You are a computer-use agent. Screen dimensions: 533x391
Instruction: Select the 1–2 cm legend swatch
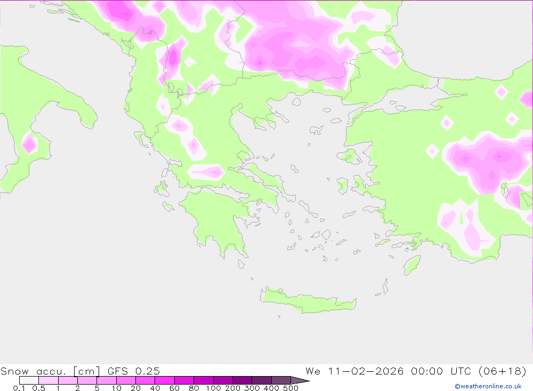[x=68, y=380]
